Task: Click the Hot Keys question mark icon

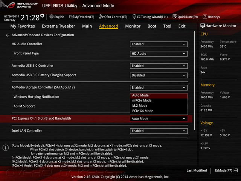Action: [205, 17]
